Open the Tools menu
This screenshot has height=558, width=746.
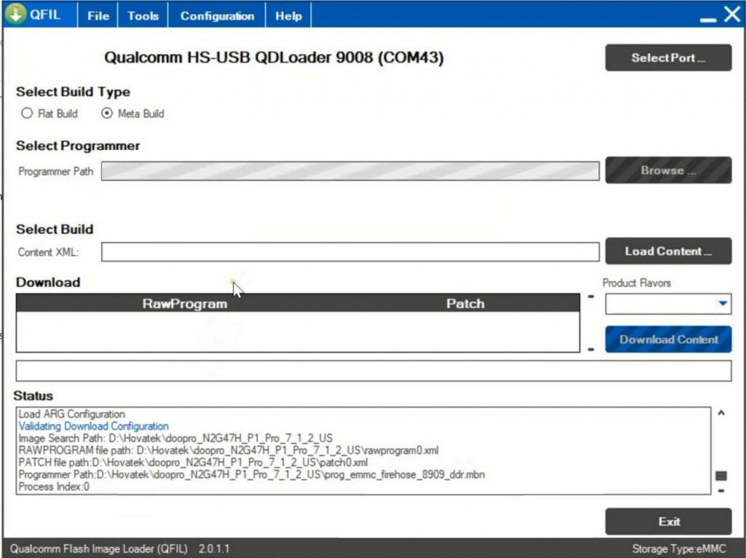pos(143,16)
